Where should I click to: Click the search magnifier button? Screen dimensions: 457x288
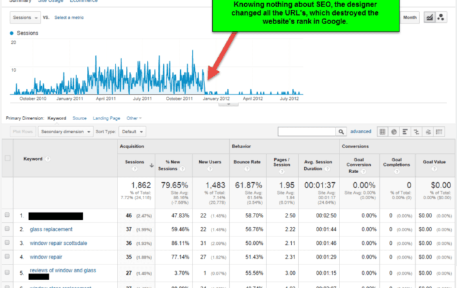pos(340,131)
